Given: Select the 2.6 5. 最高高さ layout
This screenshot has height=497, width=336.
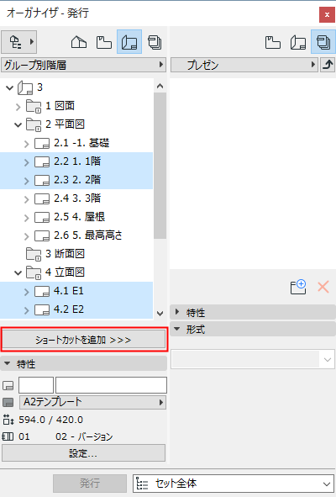Looking at the screenshot, I should tap(76, 235).
